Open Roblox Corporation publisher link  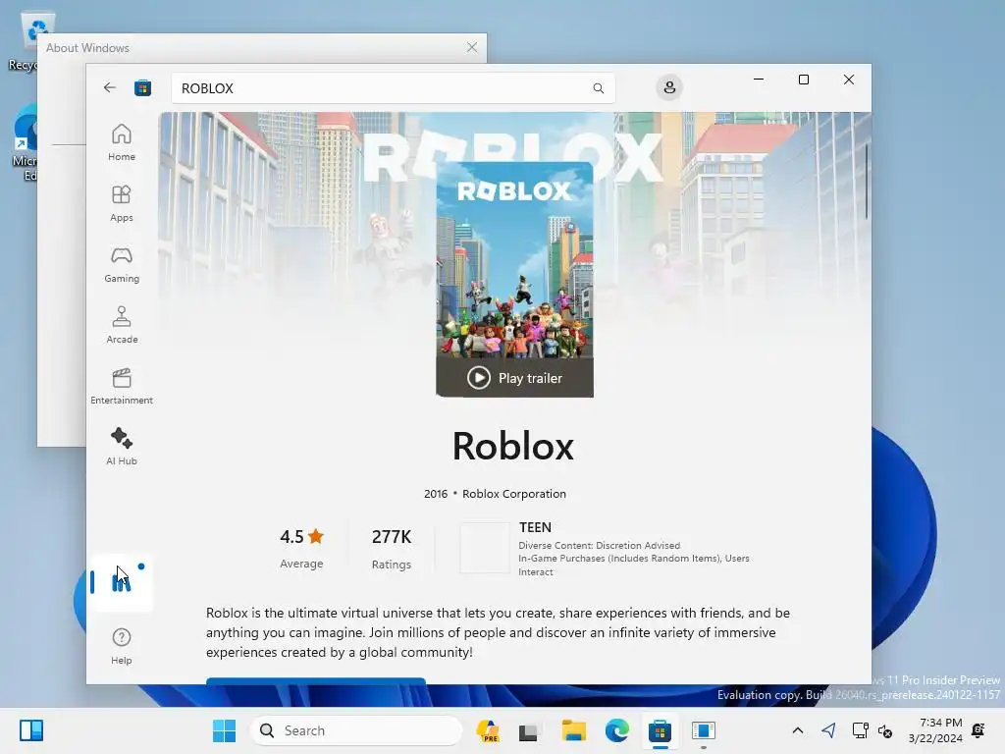[x=514, y=494]
